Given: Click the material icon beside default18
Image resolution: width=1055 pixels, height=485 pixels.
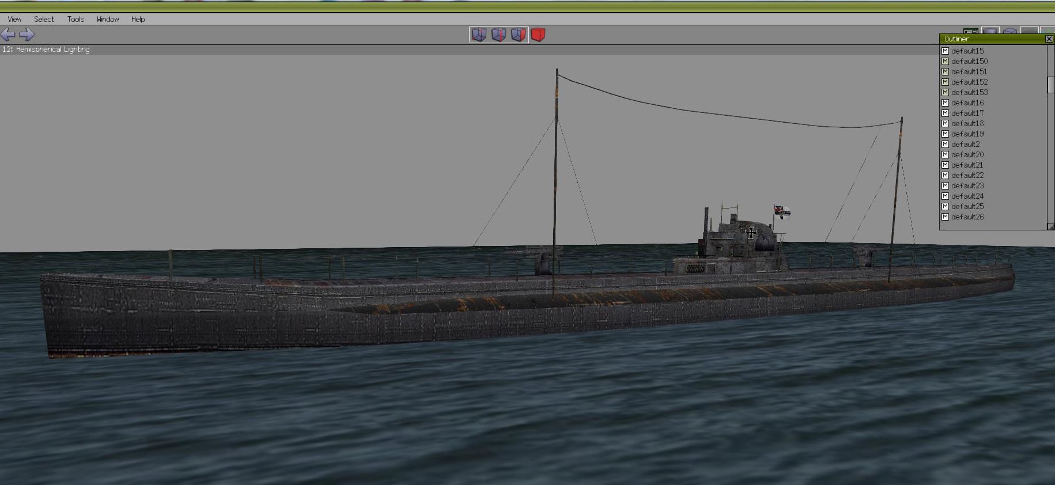Looking at the screenshot, I should pyautogui.click(x=945, y=123).
